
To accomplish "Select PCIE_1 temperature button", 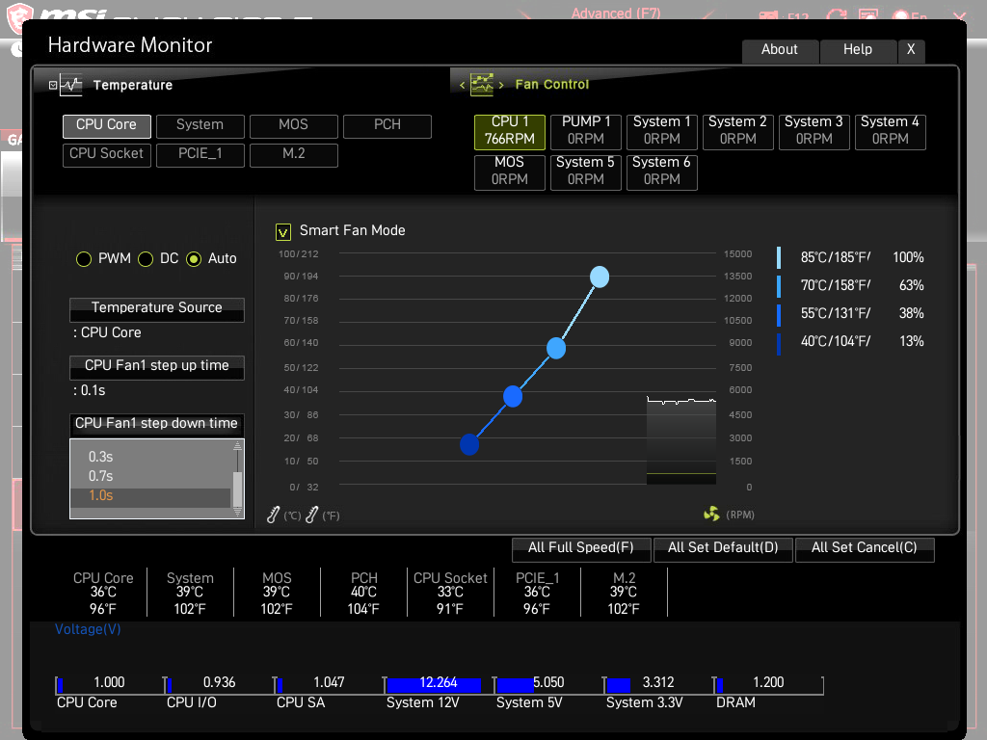I will pyautogui.click(x=200, y=155).
